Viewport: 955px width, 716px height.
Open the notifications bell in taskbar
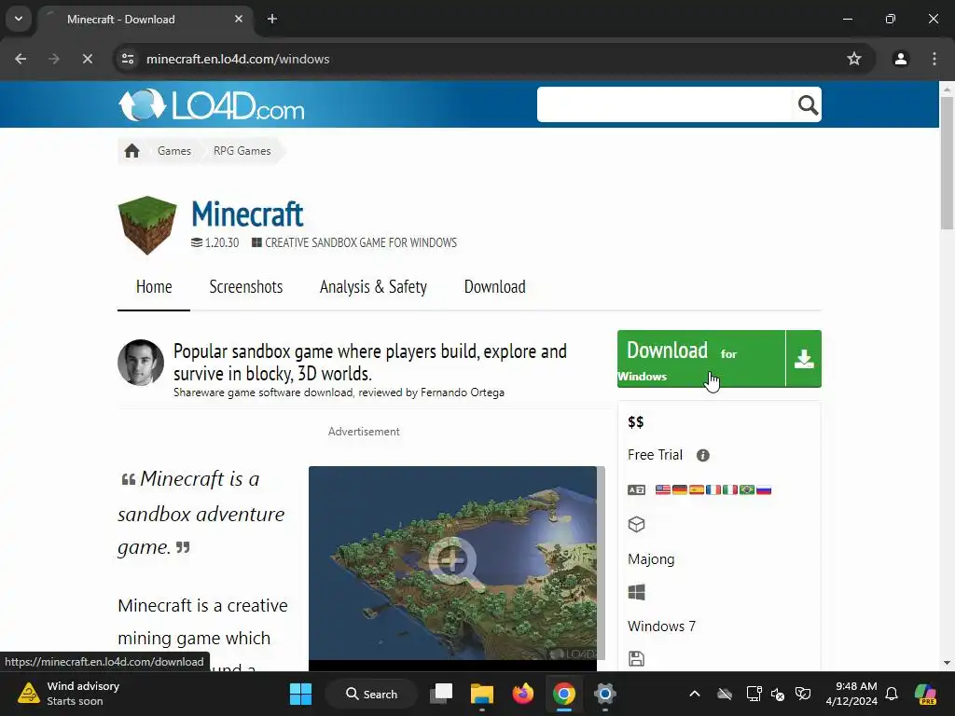(892, 694)
